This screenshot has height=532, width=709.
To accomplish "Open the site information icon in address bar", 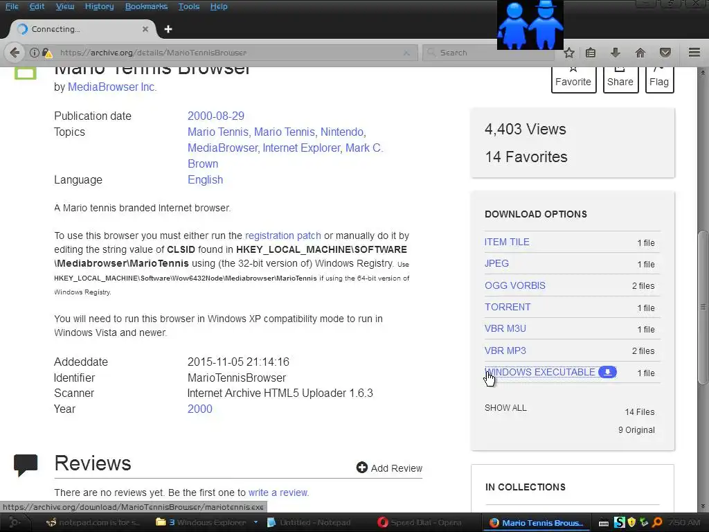I will coord(35,53).
